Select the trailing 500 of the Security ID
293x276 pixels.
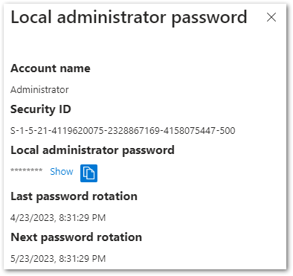[x=228, y=130]
